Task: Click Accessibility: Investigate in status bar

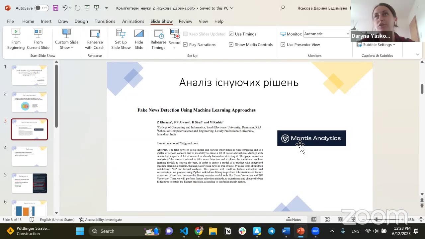Action: click(101, 219)
